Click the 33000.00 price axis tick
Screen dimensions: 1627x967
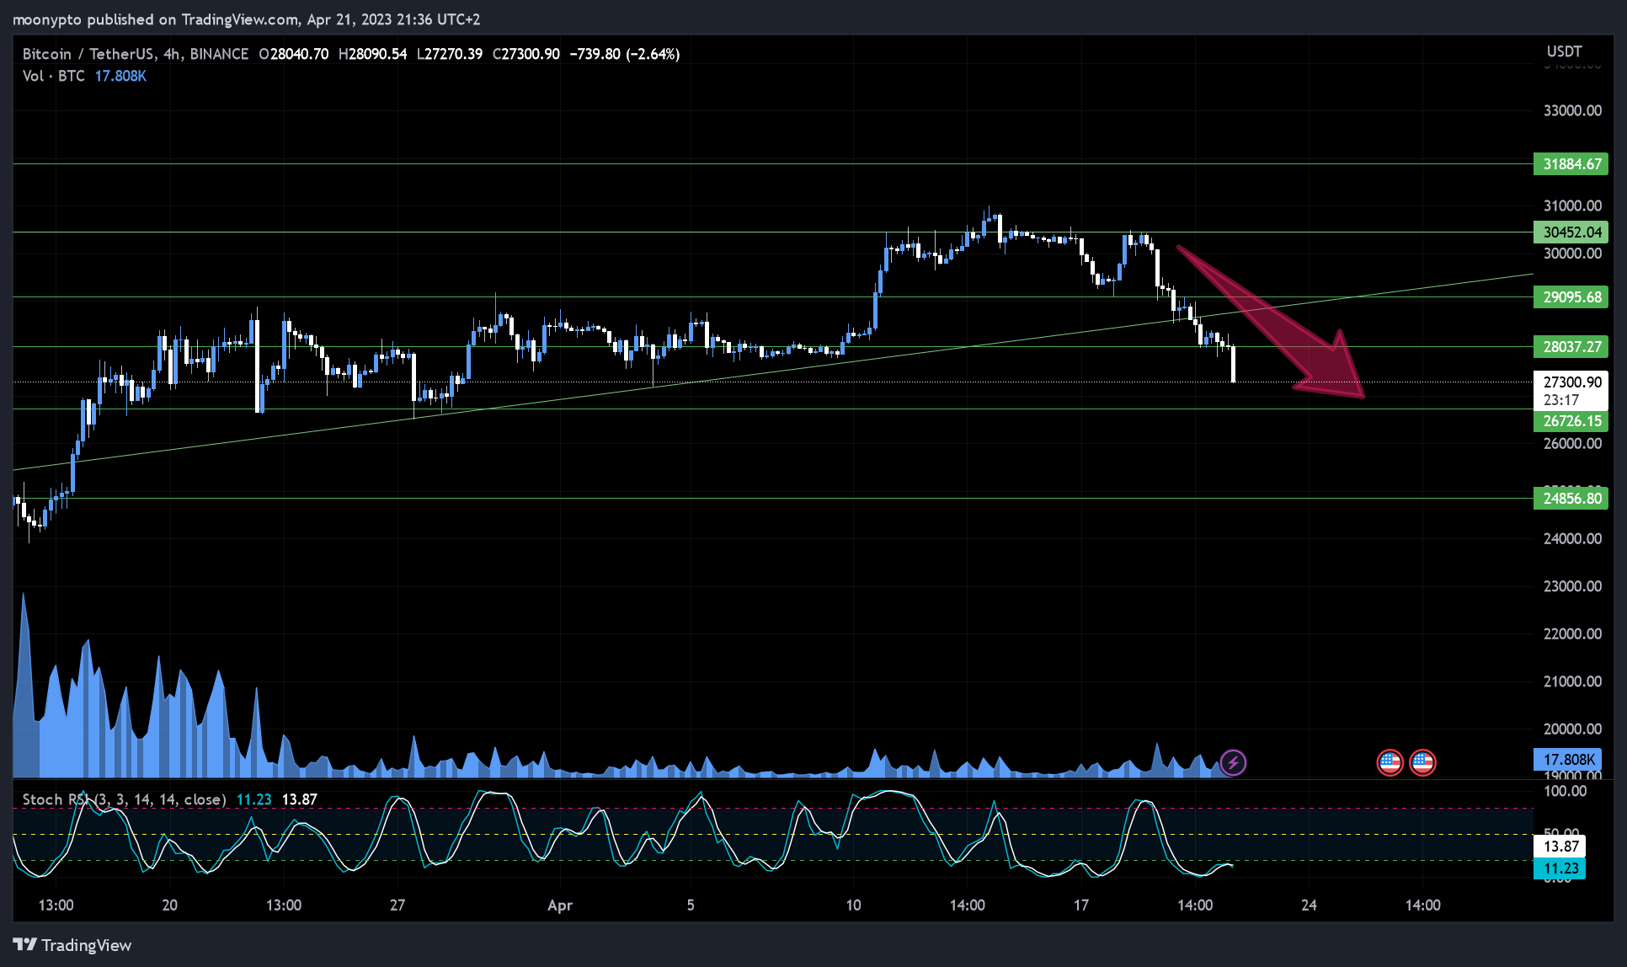pyautogui.click(x=1572, y=110)
